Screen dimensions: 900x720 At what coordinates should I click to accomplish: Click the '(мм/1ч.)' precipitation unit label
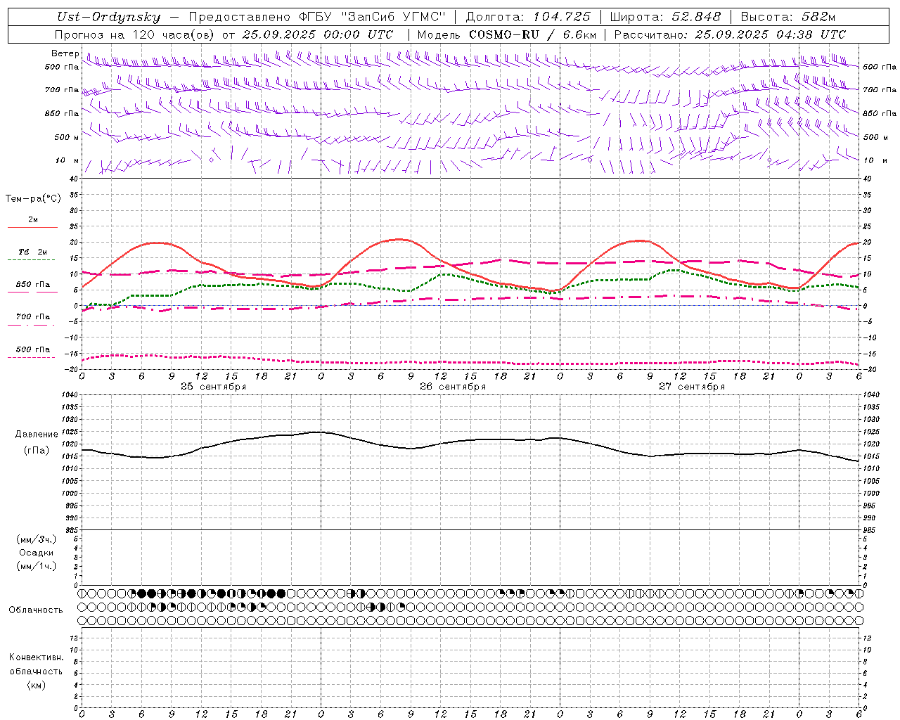point(37,566)
